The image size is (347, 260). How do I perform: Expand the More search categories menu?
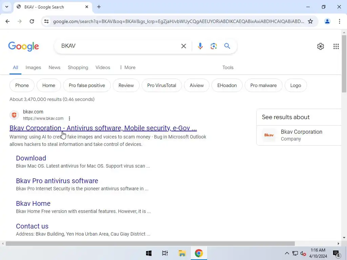click(x=127, y=67)
